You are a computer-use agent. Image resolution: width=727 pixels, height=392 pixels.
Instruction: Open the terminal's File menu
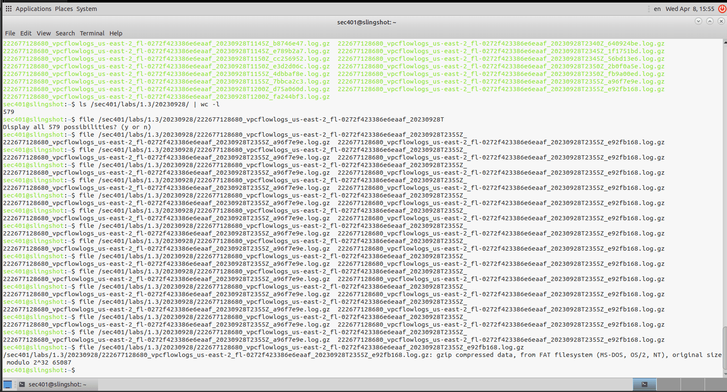coord(10,33)
